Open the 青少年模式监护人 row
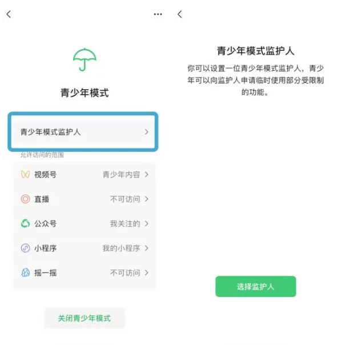 [83, 132]
